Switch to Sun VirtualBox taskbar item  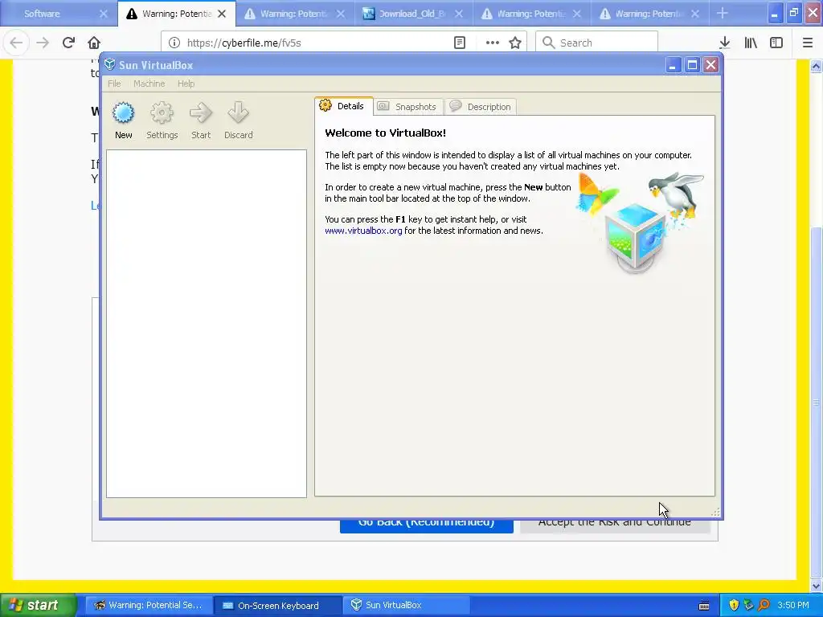point(405,605)
